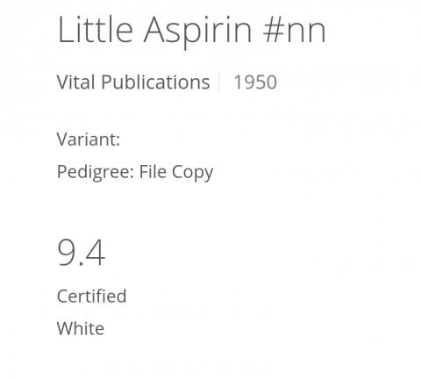Open the Vital Publications publisher link
This screenshot has height=379, width=421.
[133, 82]
